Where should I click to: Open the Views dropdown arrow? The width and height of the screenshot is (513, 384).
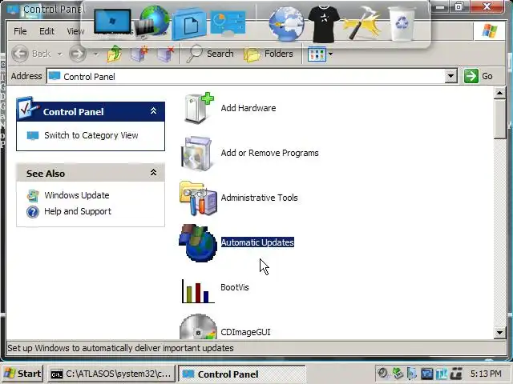tap(330, 54)
